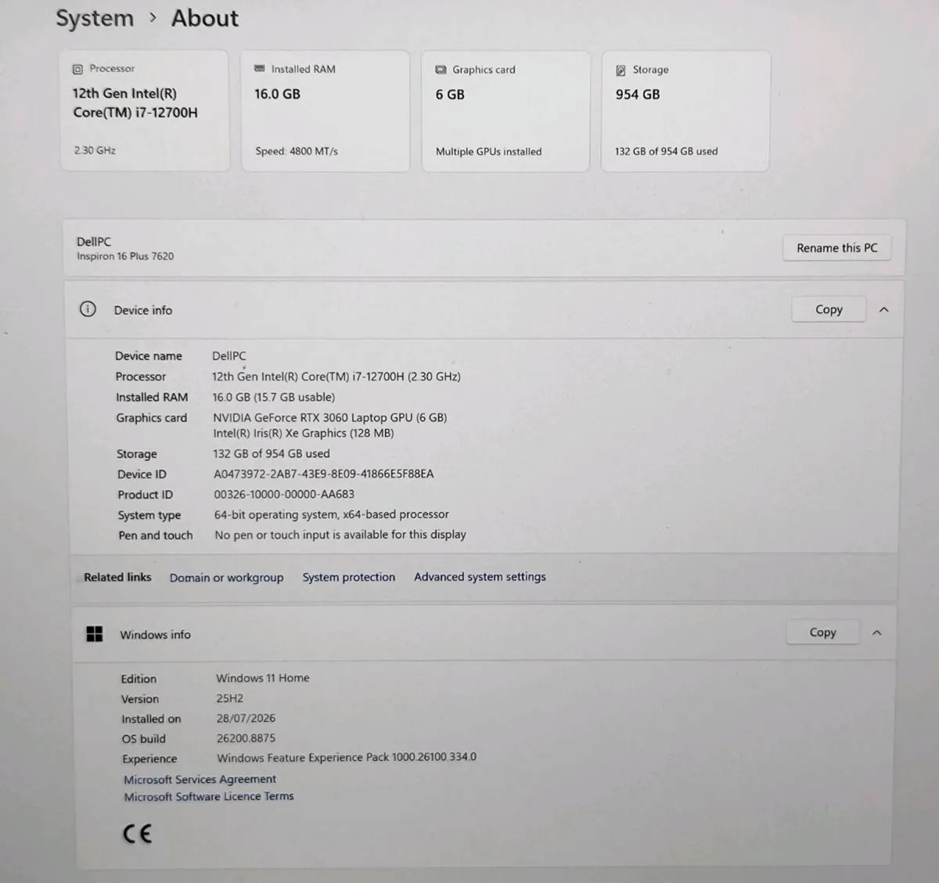939x883 pixels.
Task: Click the Inspiron 16 Plus 7620 model text
Action: point(125,256)
